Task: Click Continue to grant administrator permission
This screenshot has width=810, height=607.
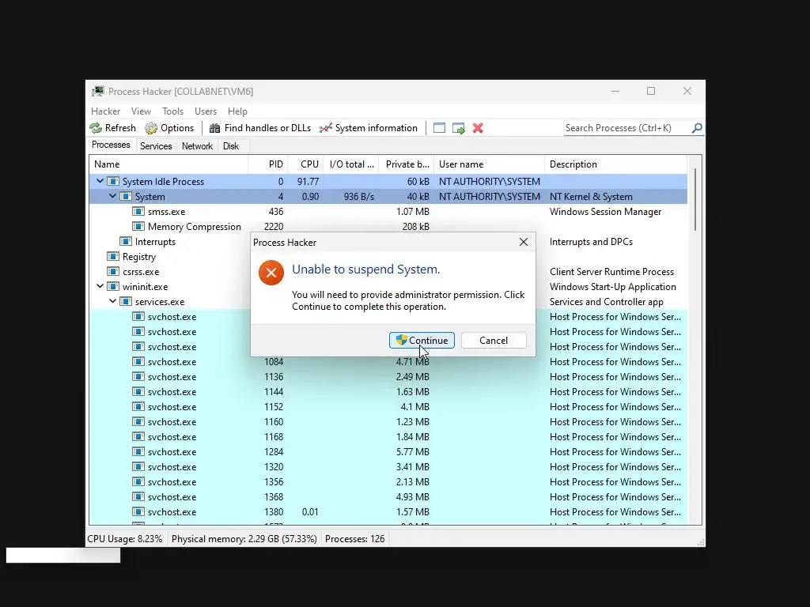Action: tap(422, 340)
